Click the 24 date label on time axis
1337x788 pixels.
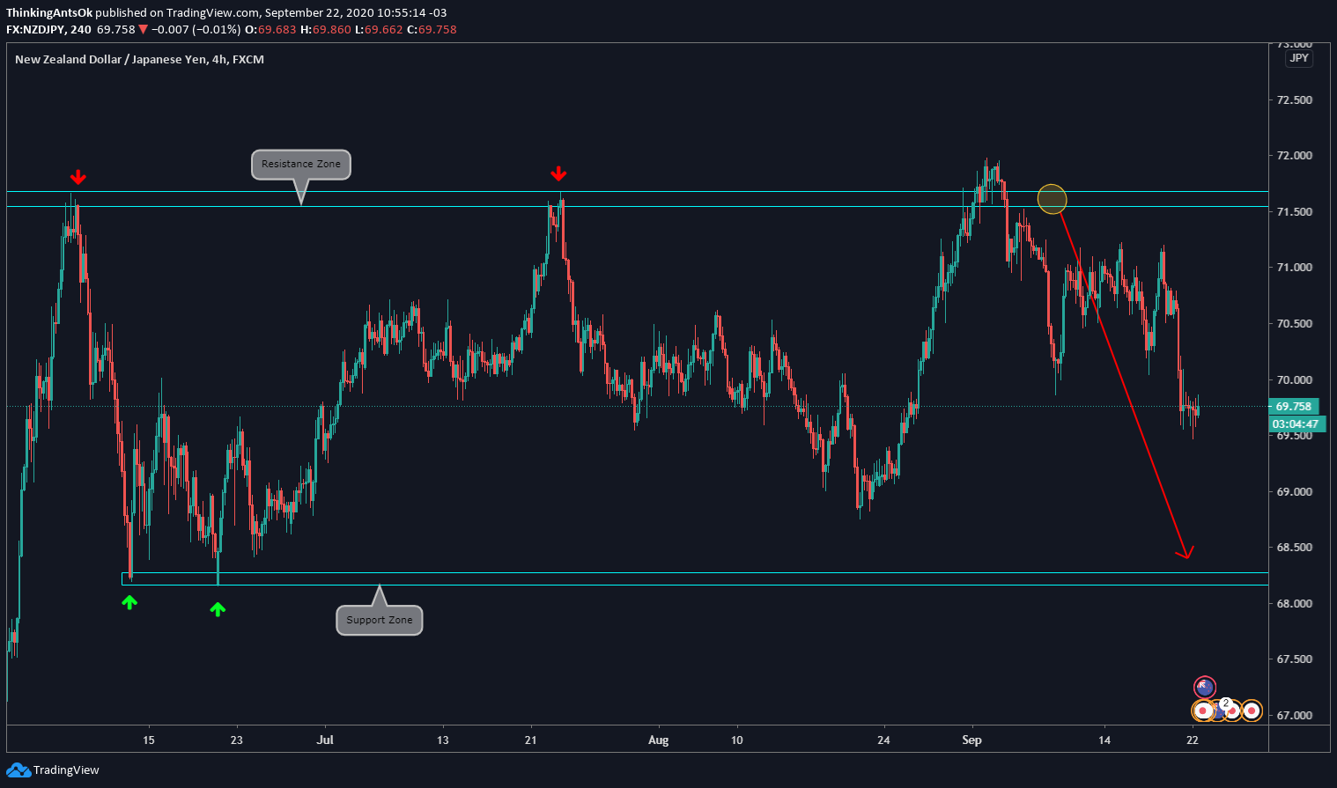[883, 740]
